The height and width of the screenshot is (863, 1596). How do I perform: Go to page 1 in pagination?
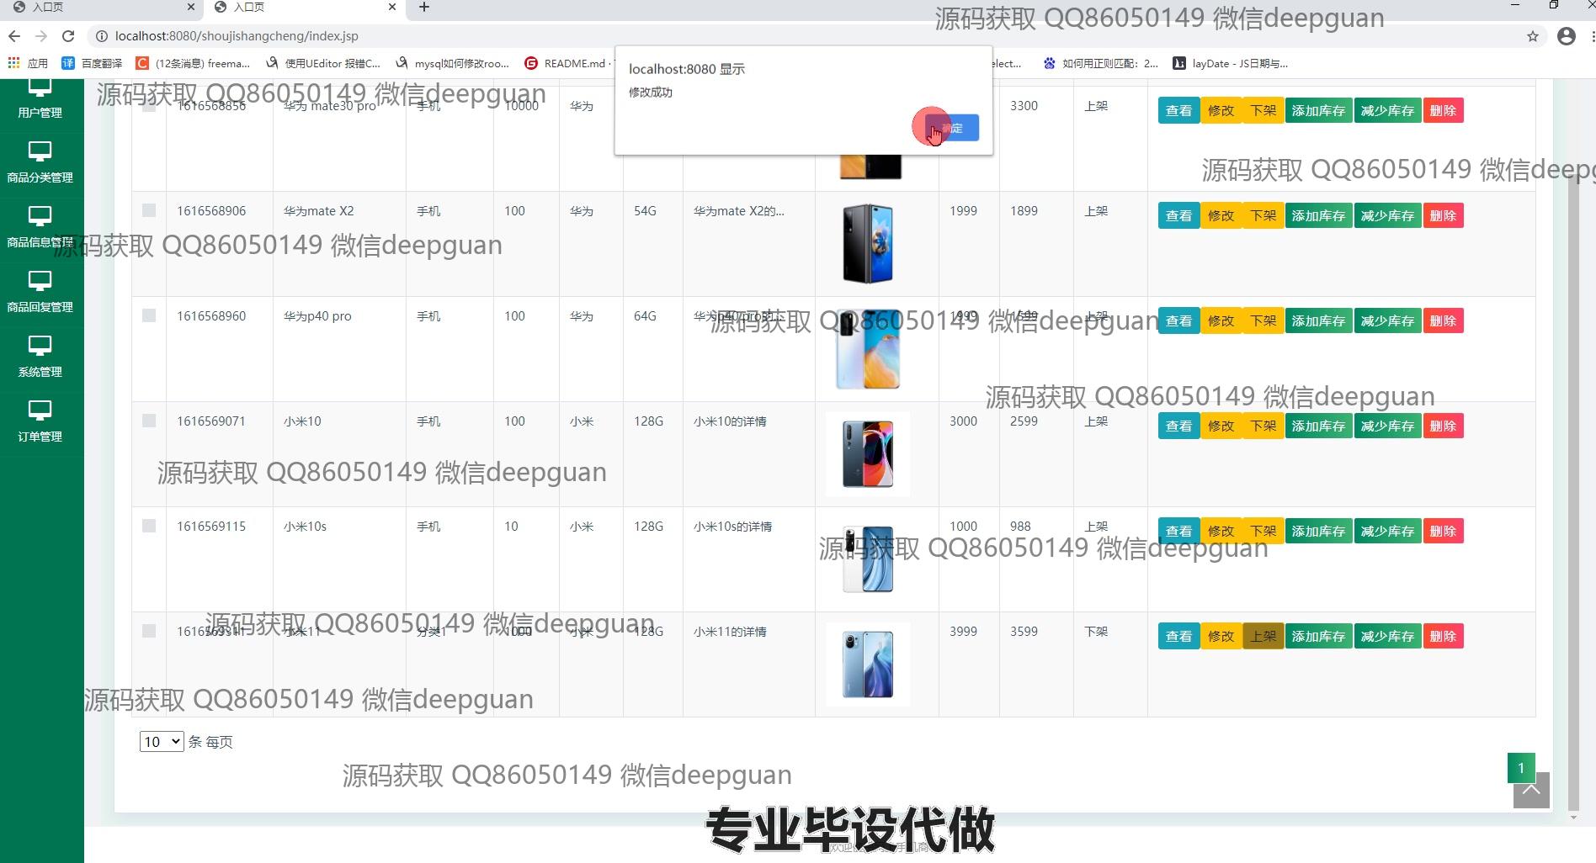pyautogui.click(x=1520, y=767)
